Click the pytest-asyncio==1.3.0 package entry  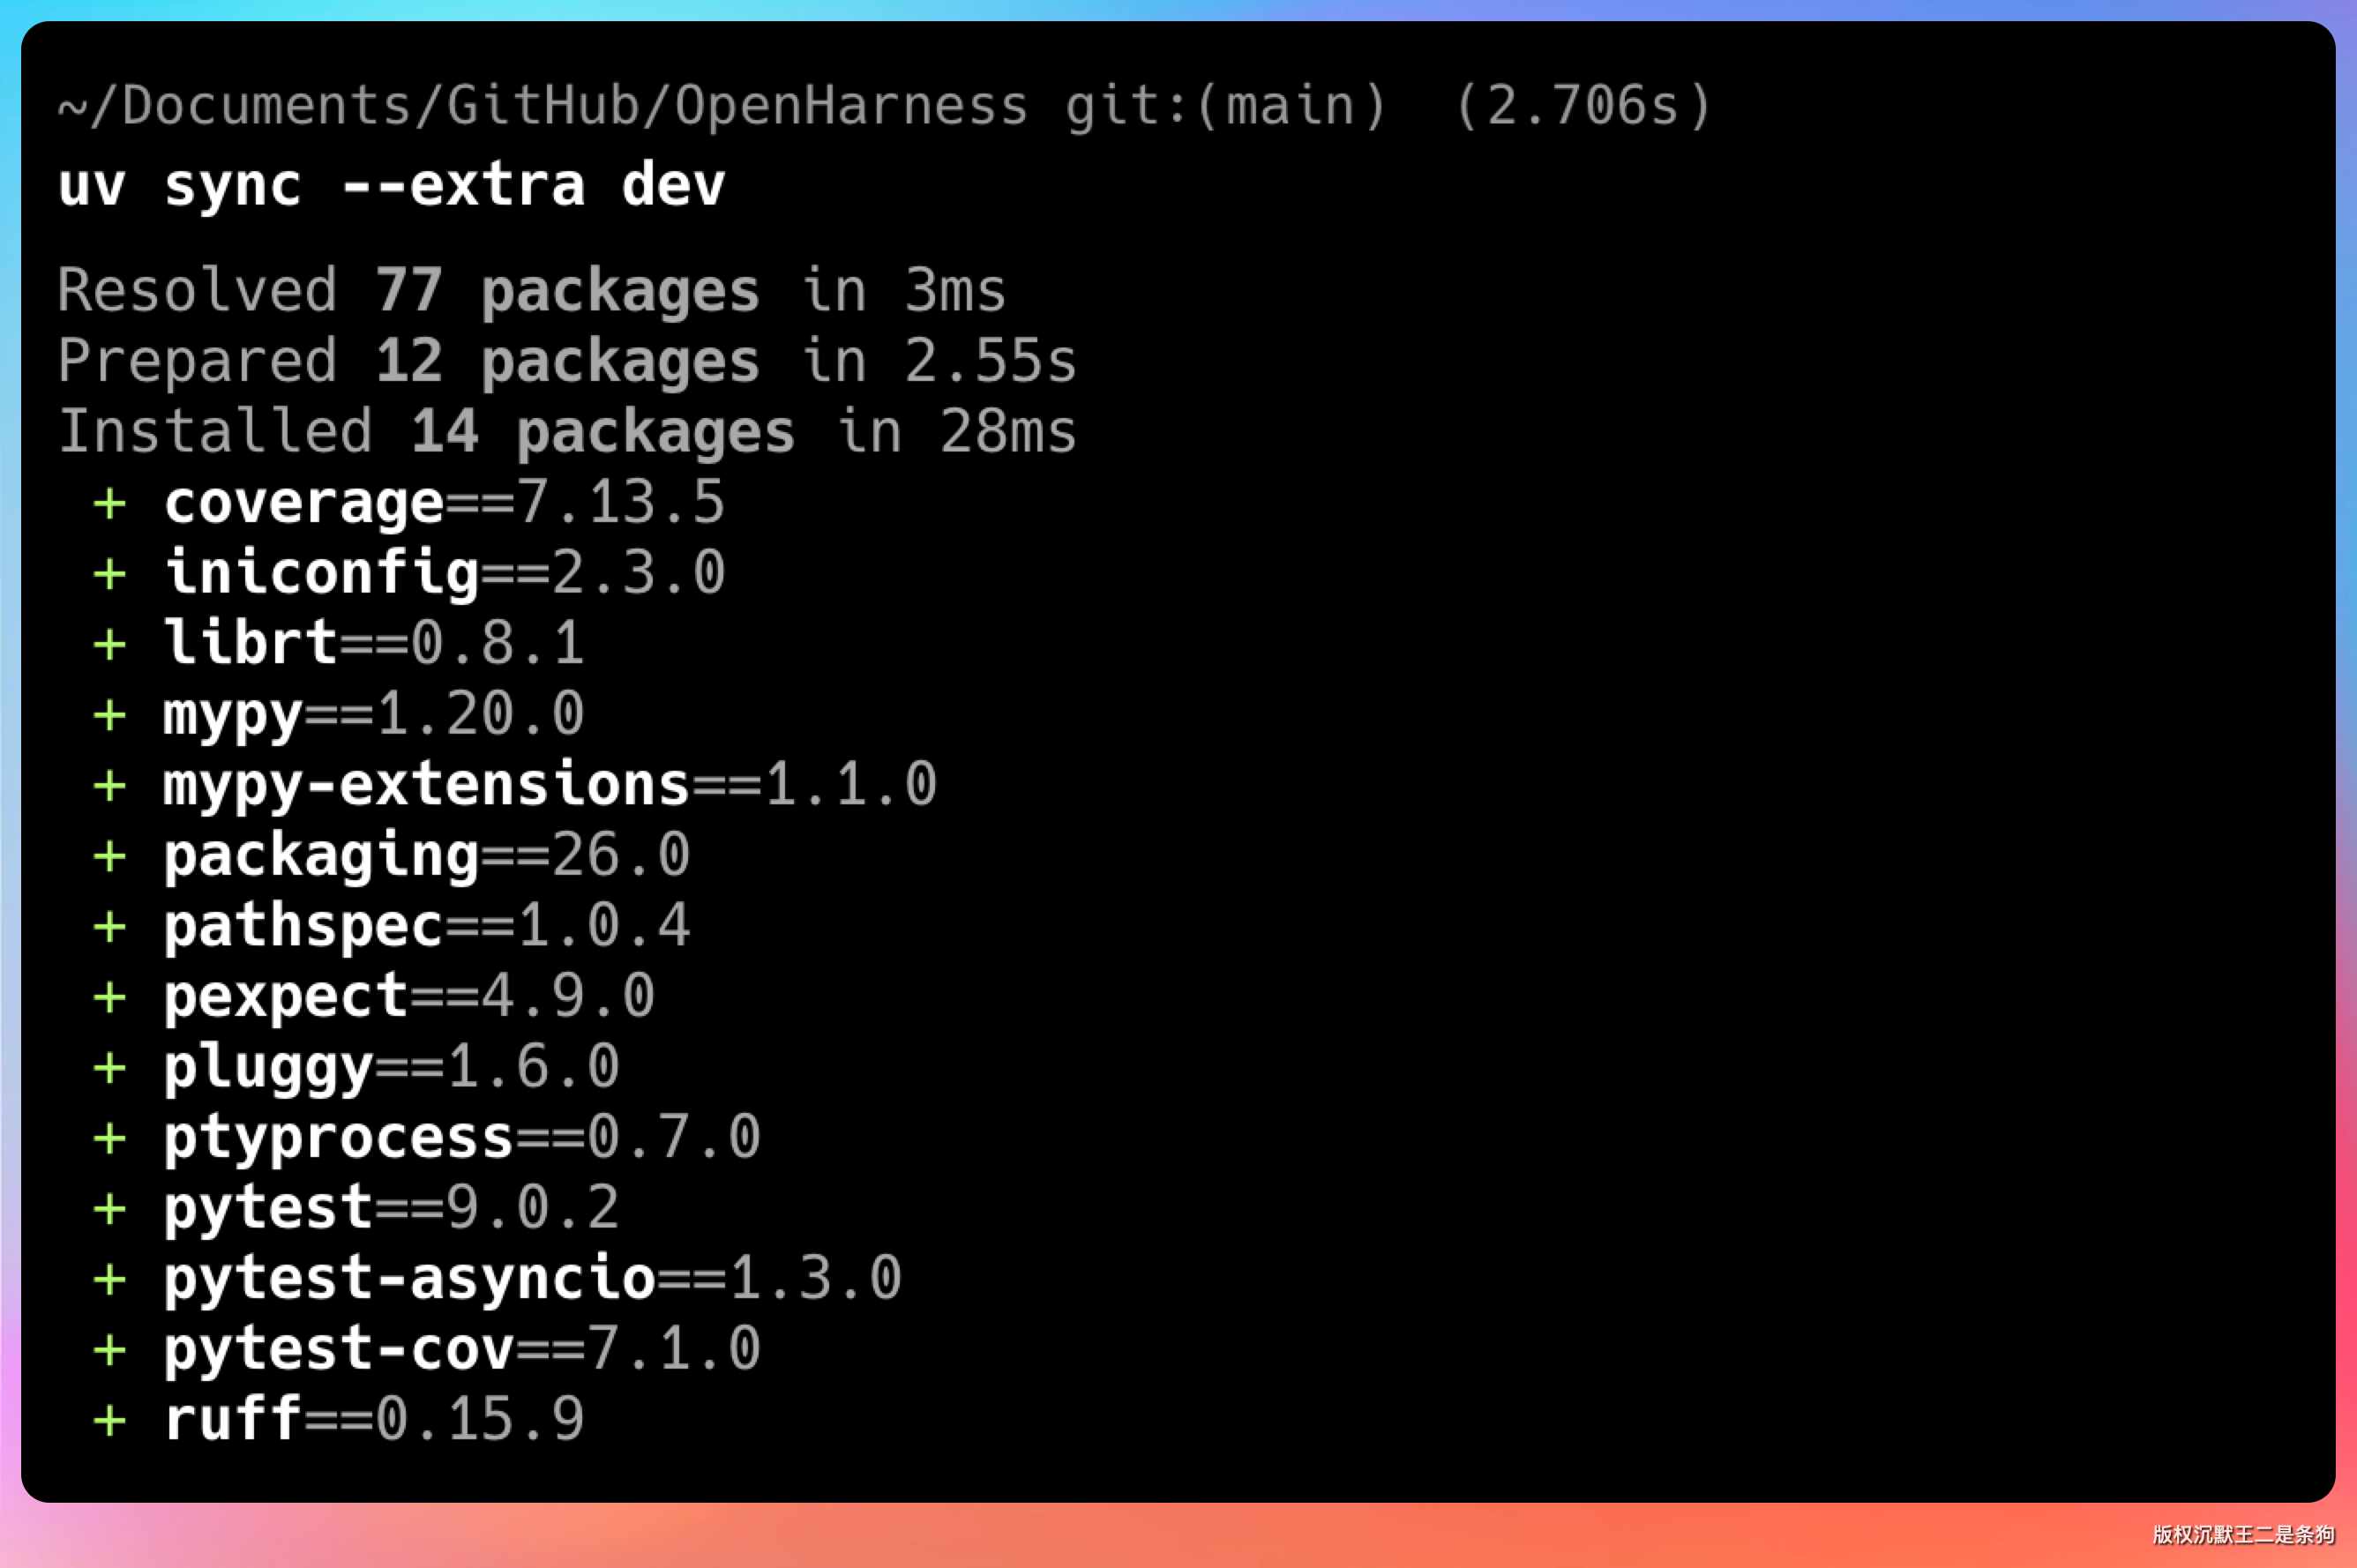pyautogui.click(x=533, y=1279)
